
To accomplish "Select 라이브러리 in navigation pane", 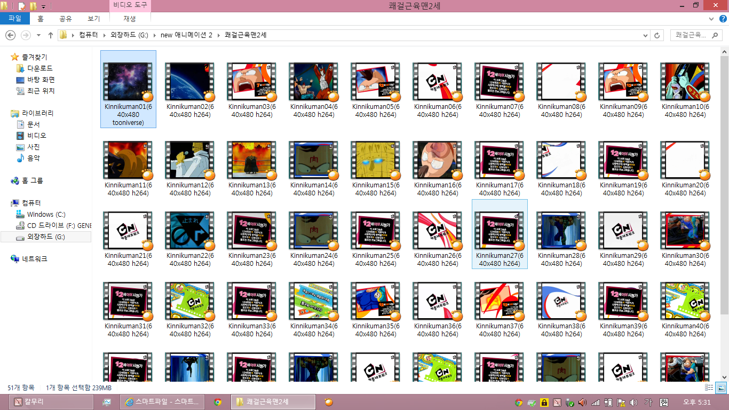I will click(x=37, y=113).
